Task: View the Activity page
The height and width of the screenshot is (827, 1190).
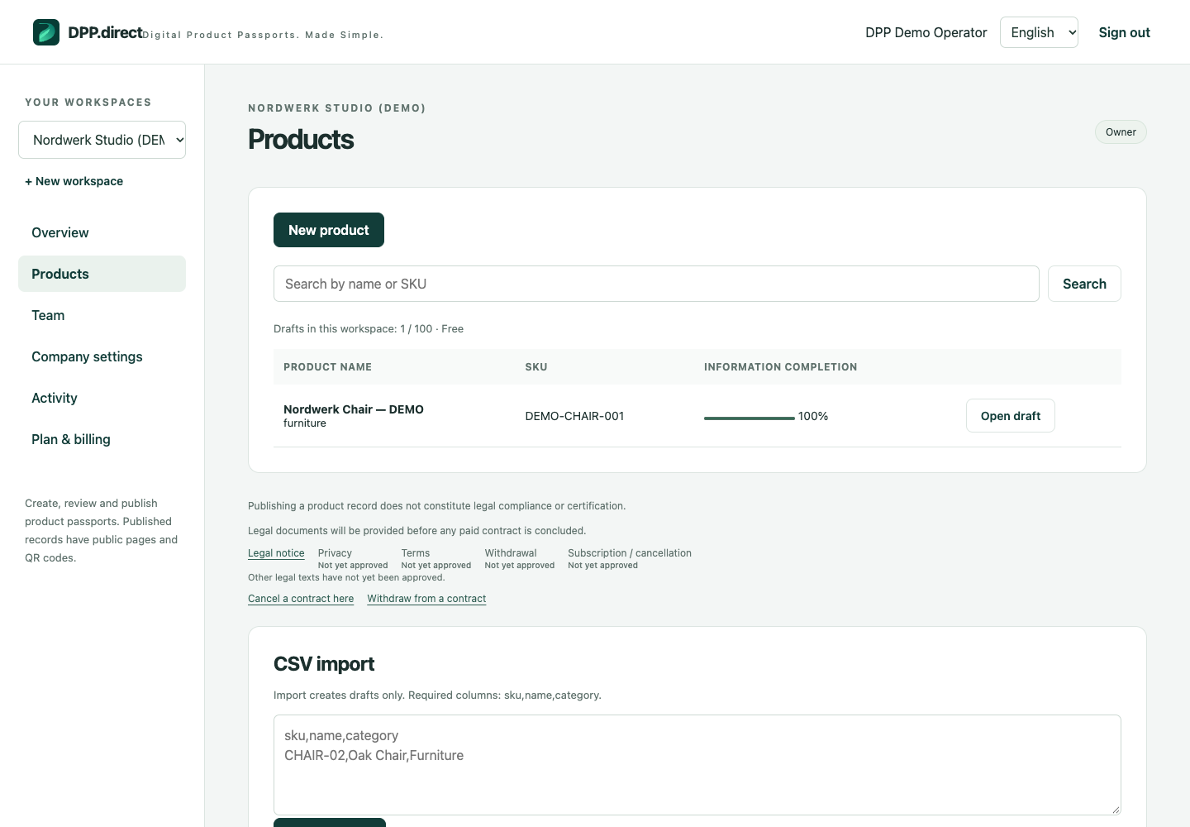Action: pyautogui.click(x=102, y=398)
